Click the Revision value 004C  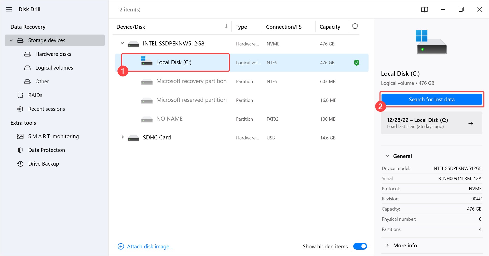coord(476,199)
